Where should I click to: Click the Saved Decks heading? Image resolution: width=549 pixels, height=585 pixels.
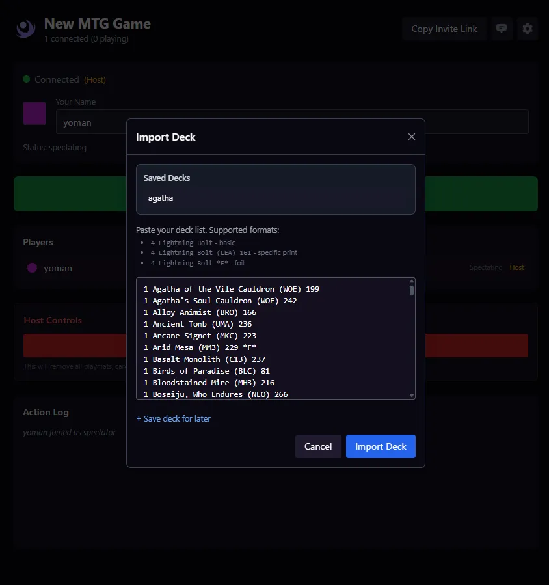coord(167,178)
